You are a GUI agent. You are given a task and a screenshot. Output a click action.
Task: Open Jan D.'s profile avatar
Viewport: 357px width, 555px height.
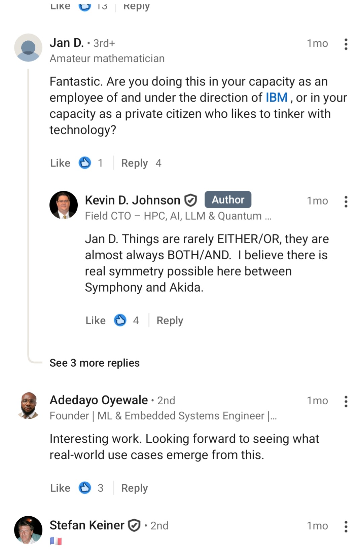(28, 47)
